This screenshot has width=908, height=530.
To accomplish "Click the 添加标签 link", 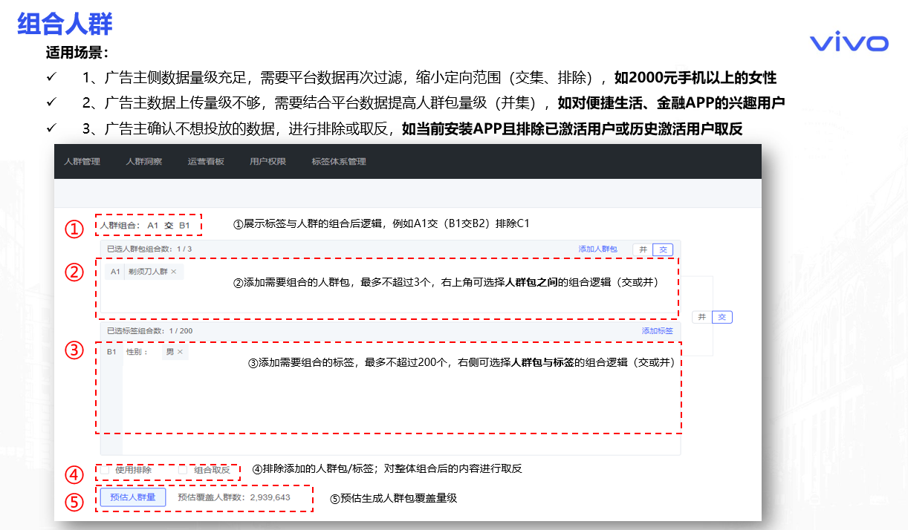I will coord(657,331).
